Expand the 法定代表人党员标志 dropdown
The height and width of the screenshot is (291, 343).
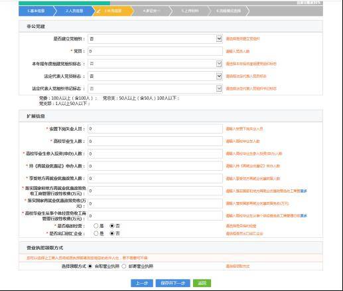[219, 76]
